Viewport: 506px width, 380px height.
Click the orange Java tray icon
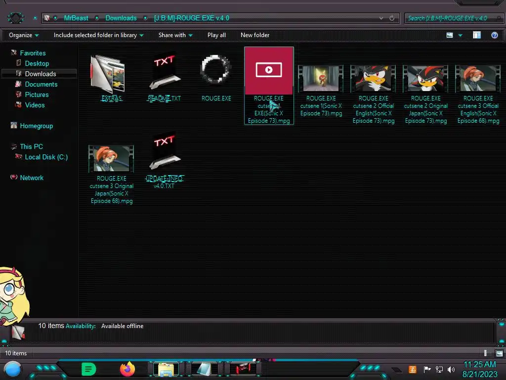point(413,369)
